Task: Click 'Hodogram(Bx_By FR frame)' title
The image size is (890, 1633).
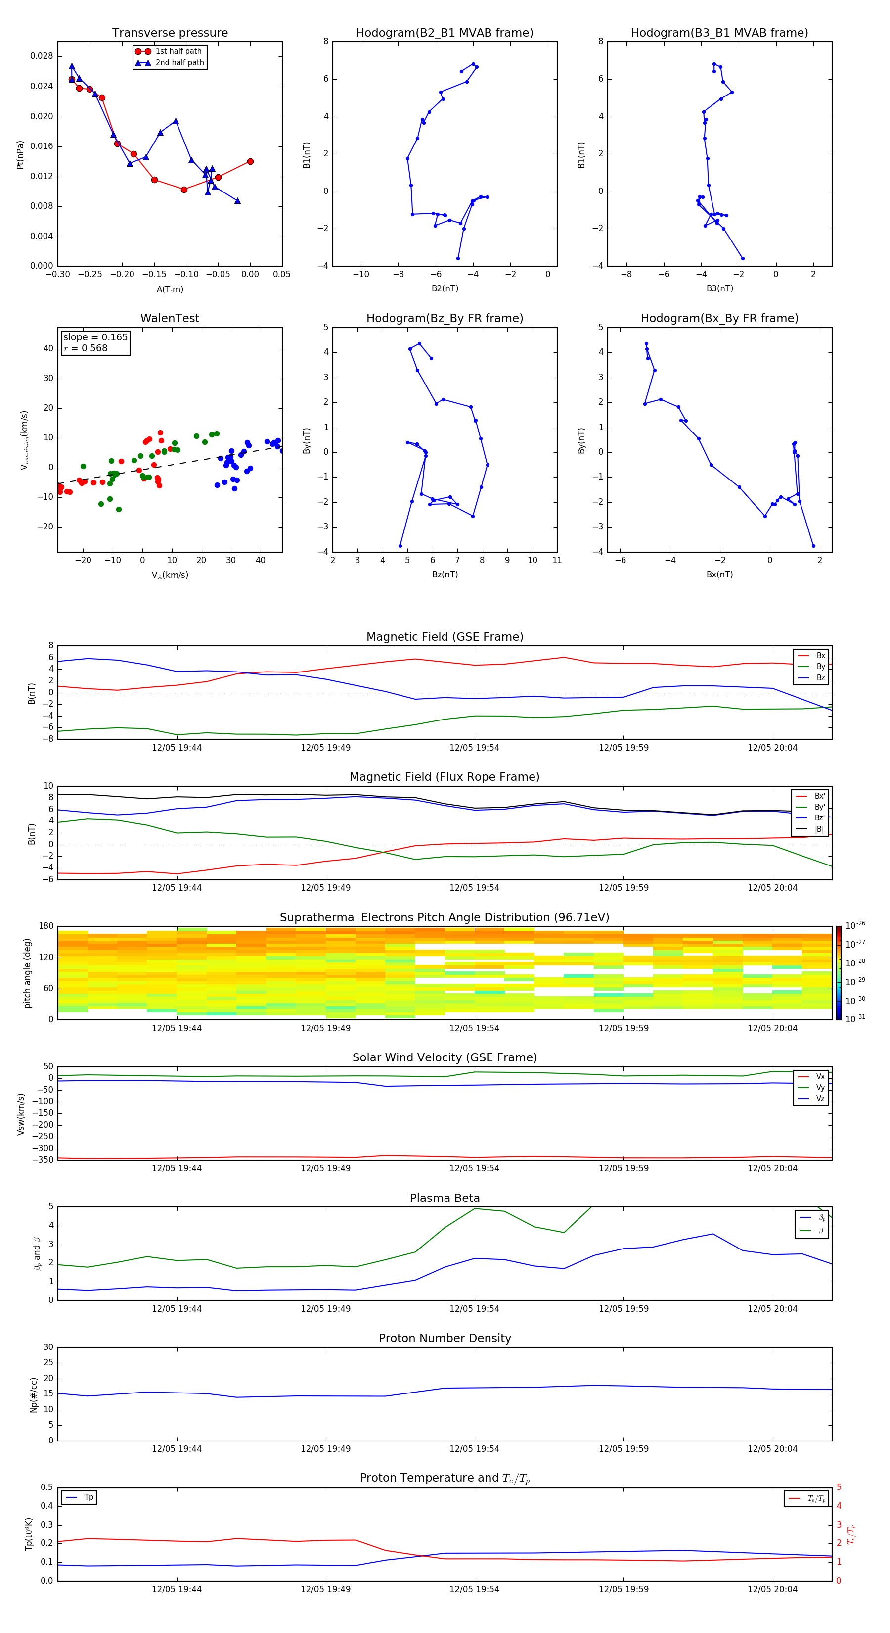Action: [719, 318]
